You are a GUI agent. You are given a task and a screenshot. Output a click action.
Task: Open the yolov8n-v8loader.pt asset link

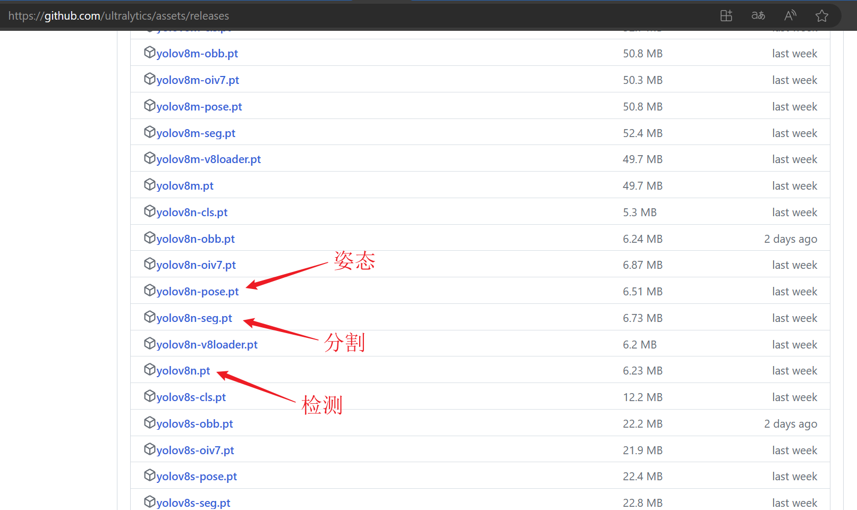(207, 345)
